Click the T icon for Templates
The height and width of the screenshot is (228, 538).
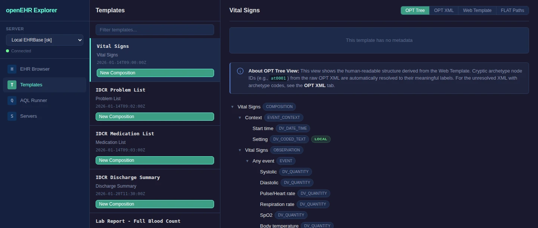[12, 85]
